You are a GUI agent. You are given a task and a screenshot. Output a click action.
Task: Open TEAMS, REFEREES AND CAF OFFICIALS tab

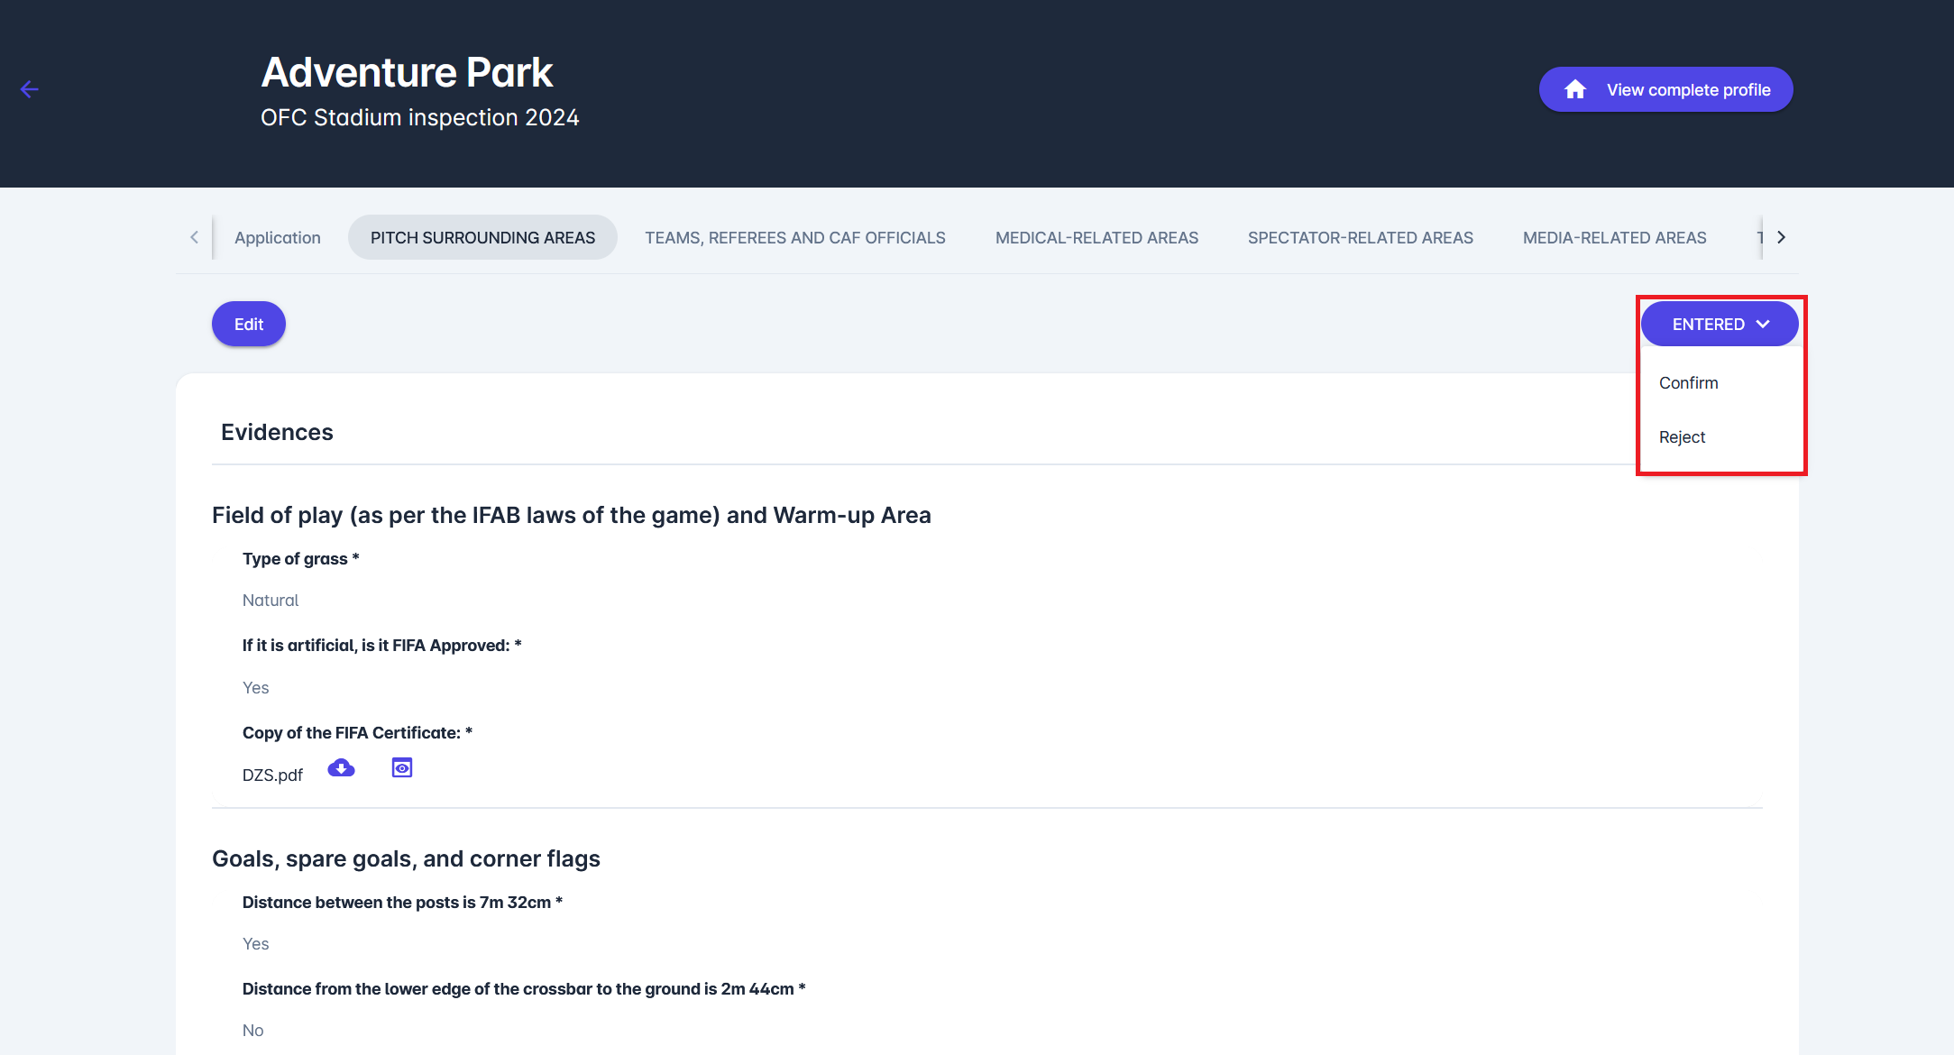click(794, 238)
